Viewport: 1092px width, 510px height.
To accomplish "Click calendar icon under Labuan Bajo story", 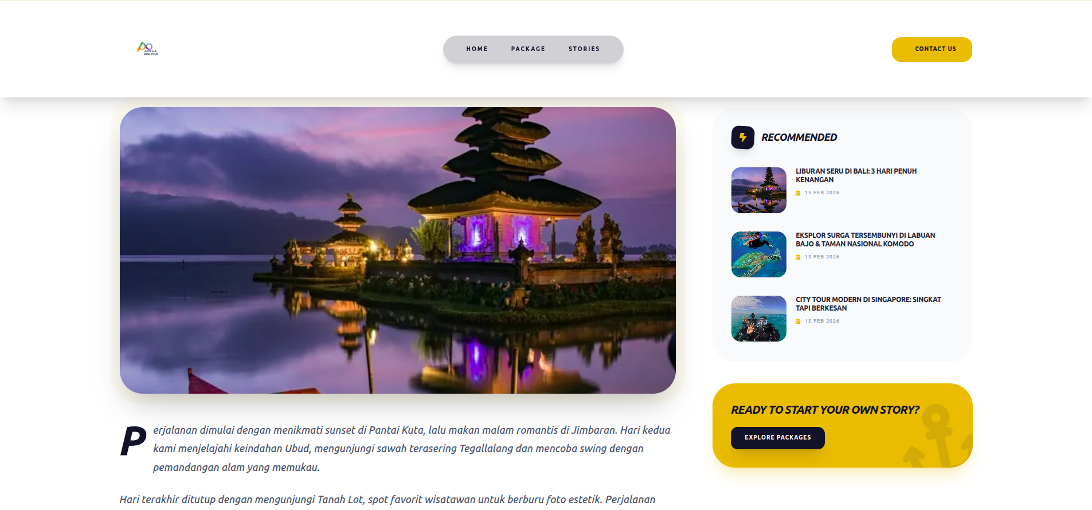I will pyautogui.click(x=798, y=257).
